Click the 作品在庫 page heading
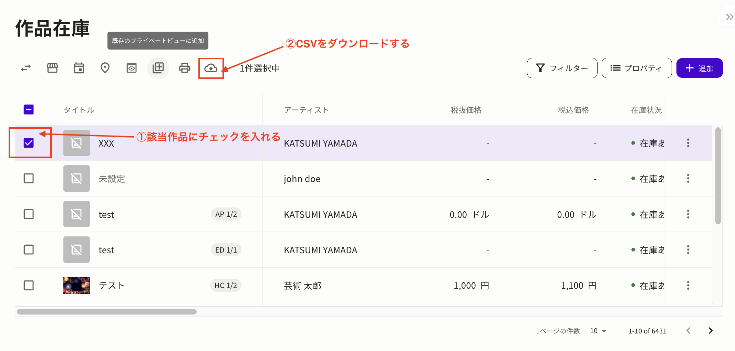The height and width of the screenshot is (351, 735). tap(52, 28)
